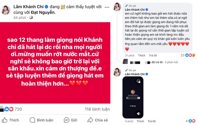Open the three-dot post options menu
The height and width of the screenshot is (125, 199).
click(107, 7)
